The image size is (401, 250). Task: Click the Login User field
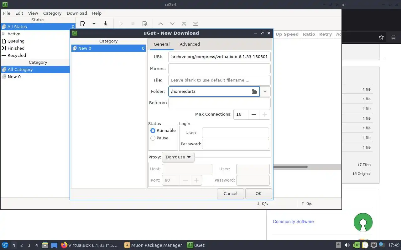236,133
